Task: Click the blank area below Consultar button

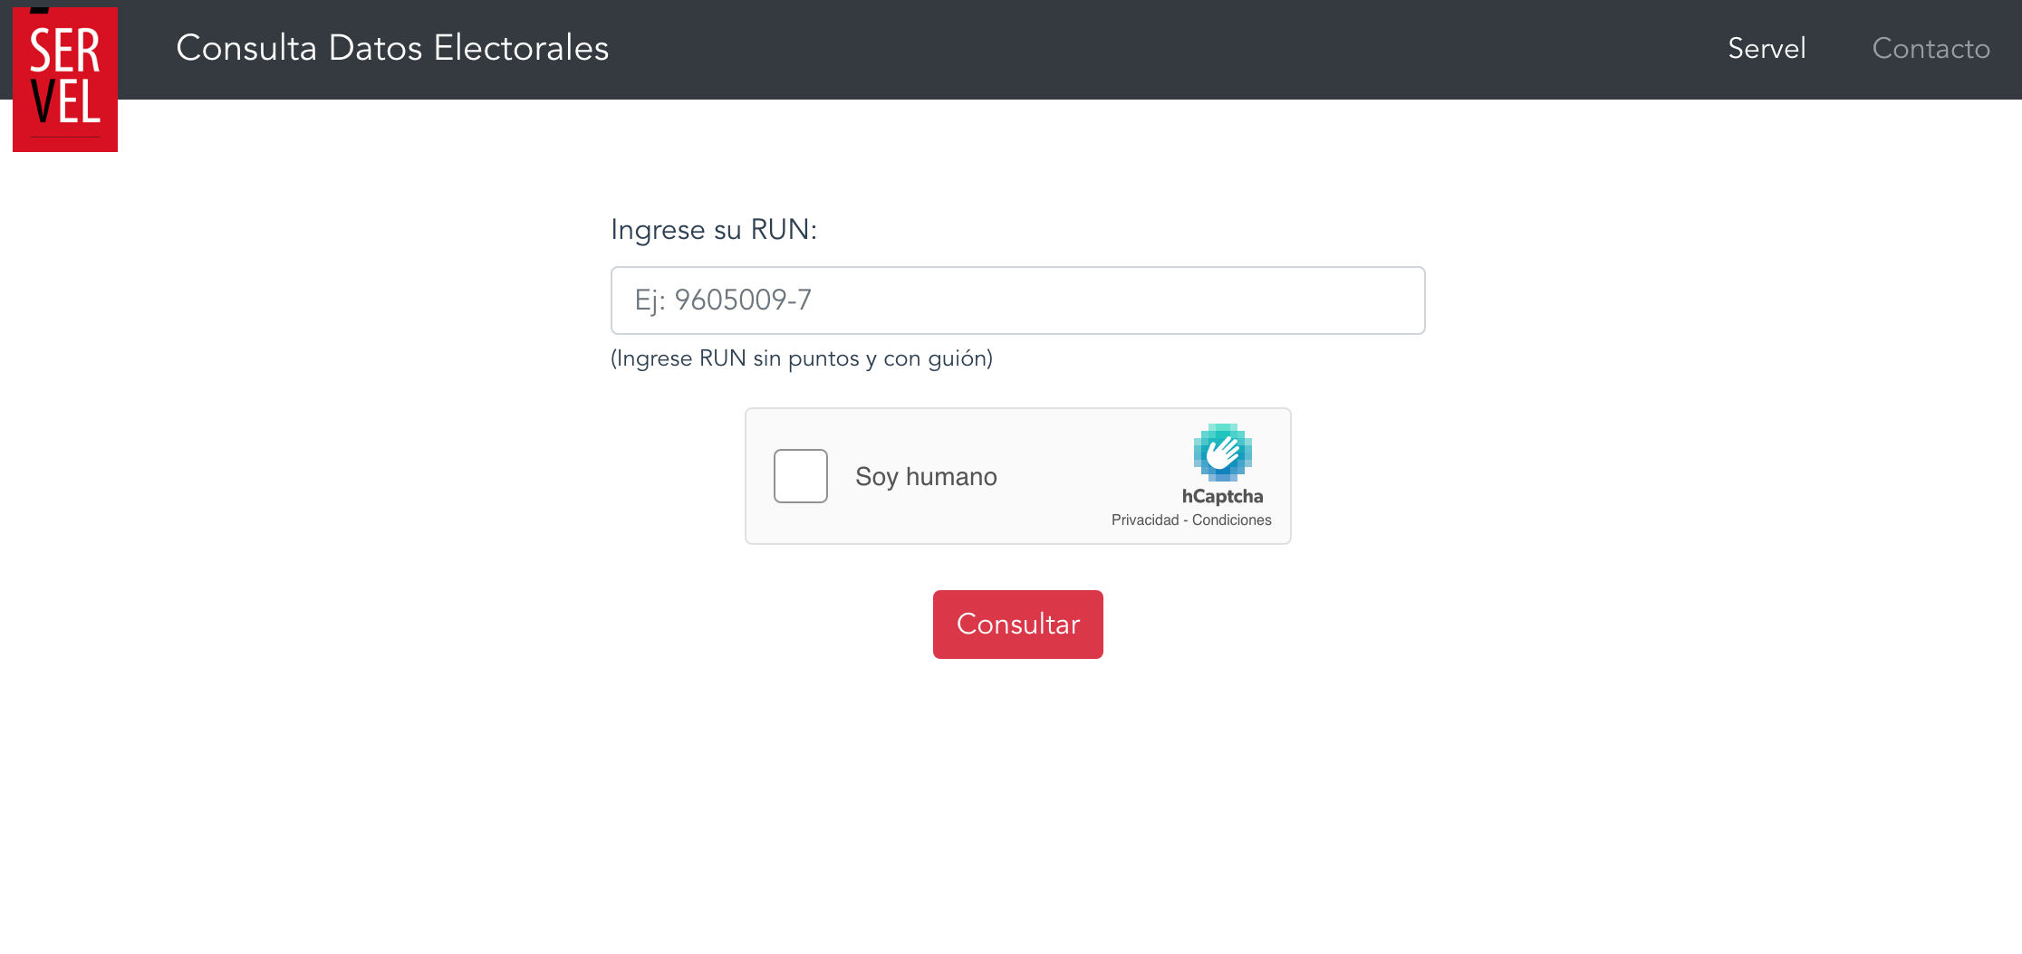Action: [1017, 797]
